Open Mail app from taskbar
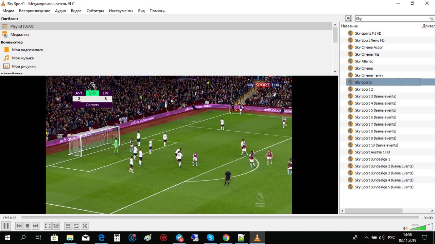 pyautogui.click(x=85, y=238)
